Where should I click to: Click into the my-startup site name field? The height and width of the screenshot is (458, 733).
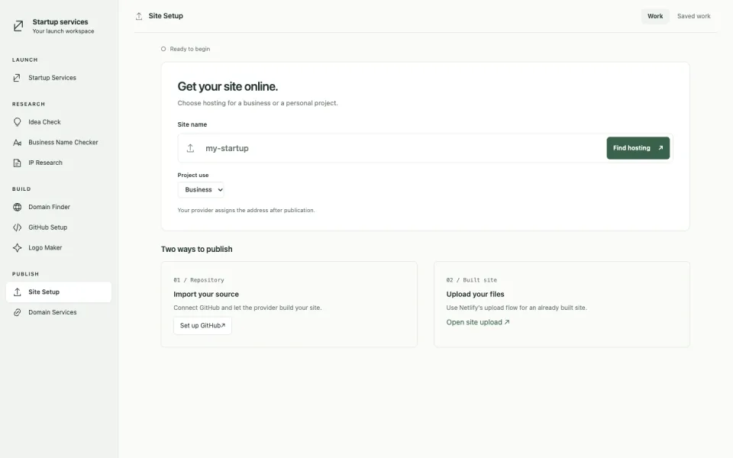point(402,148)
